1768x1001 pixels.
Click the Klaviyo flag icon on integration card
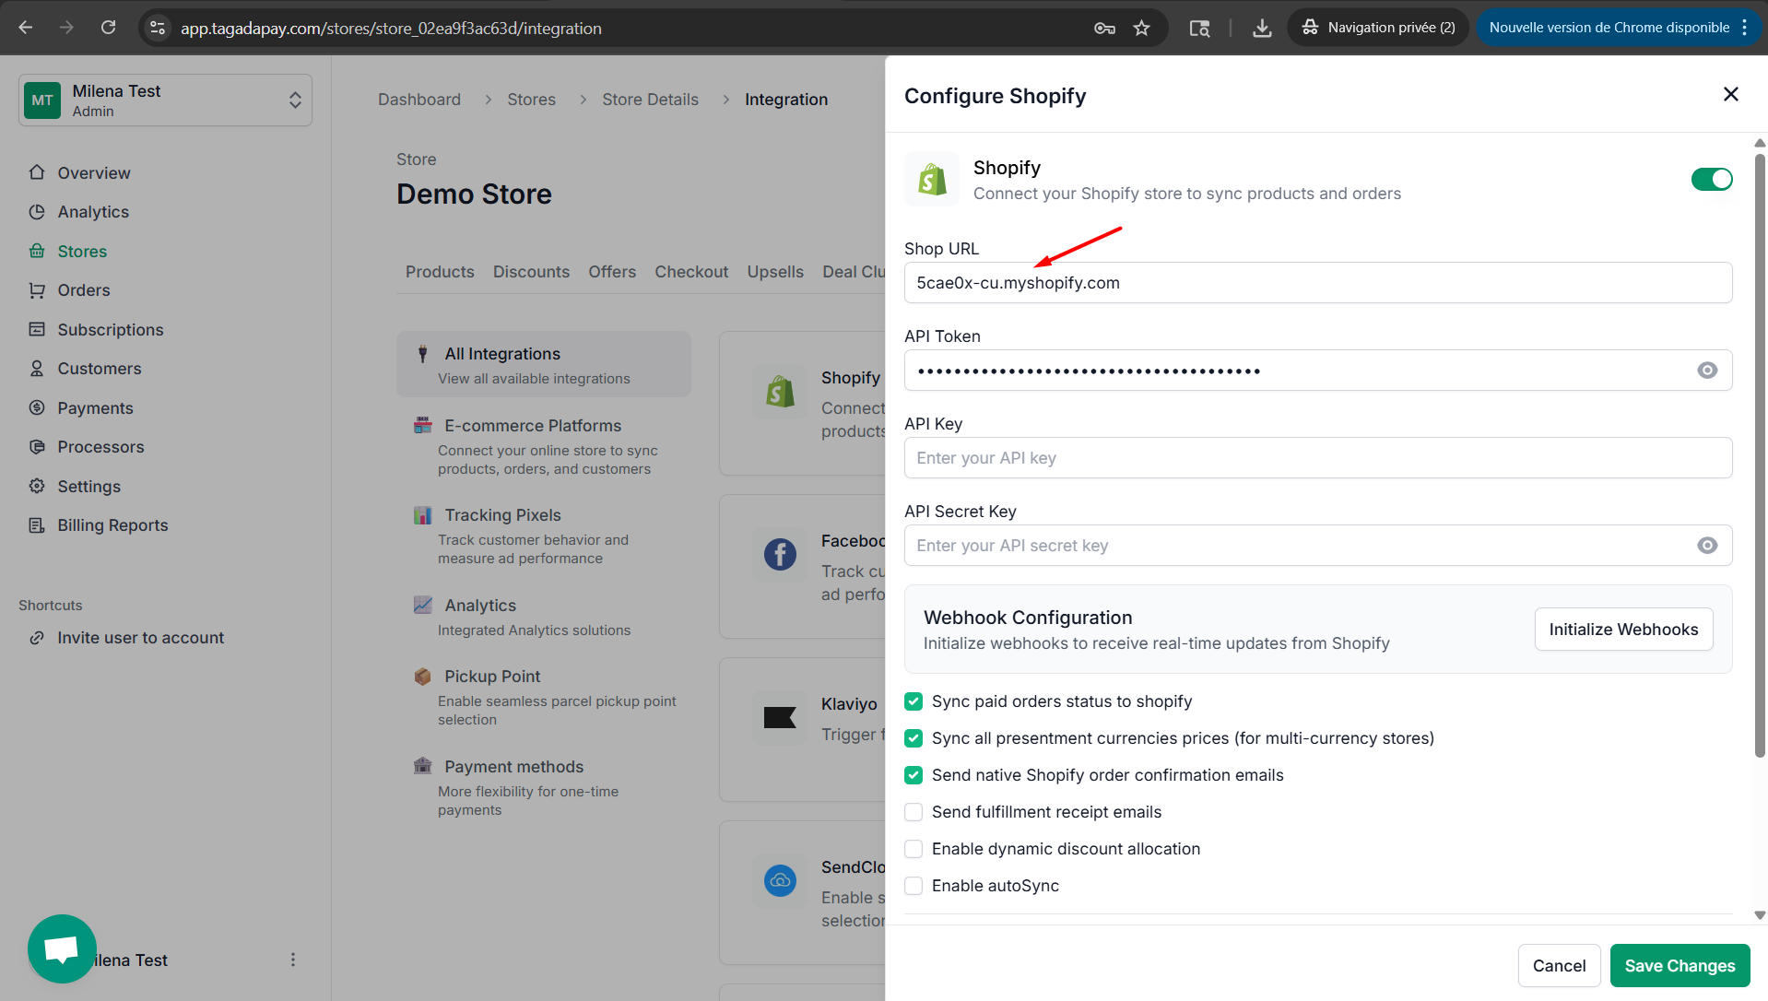(780, 718)
